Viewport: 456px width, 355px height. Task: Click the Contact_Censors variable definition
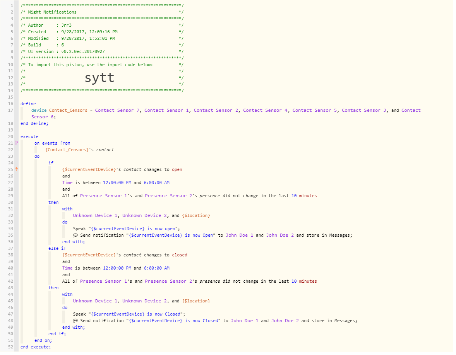[68, 110]
